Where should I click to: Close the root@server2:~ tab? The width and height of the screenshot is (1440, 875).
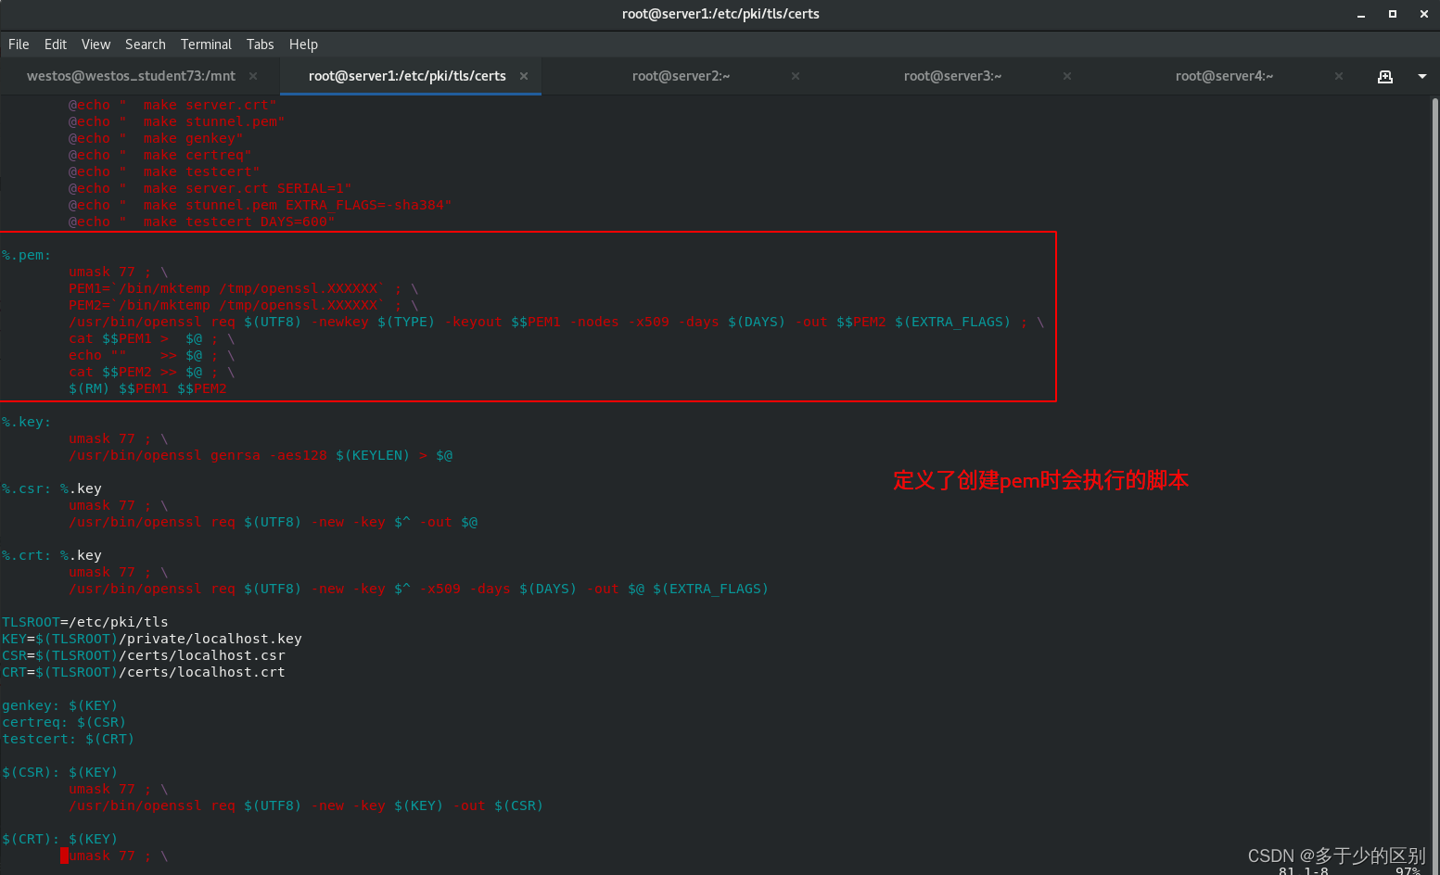click(796, 76)
